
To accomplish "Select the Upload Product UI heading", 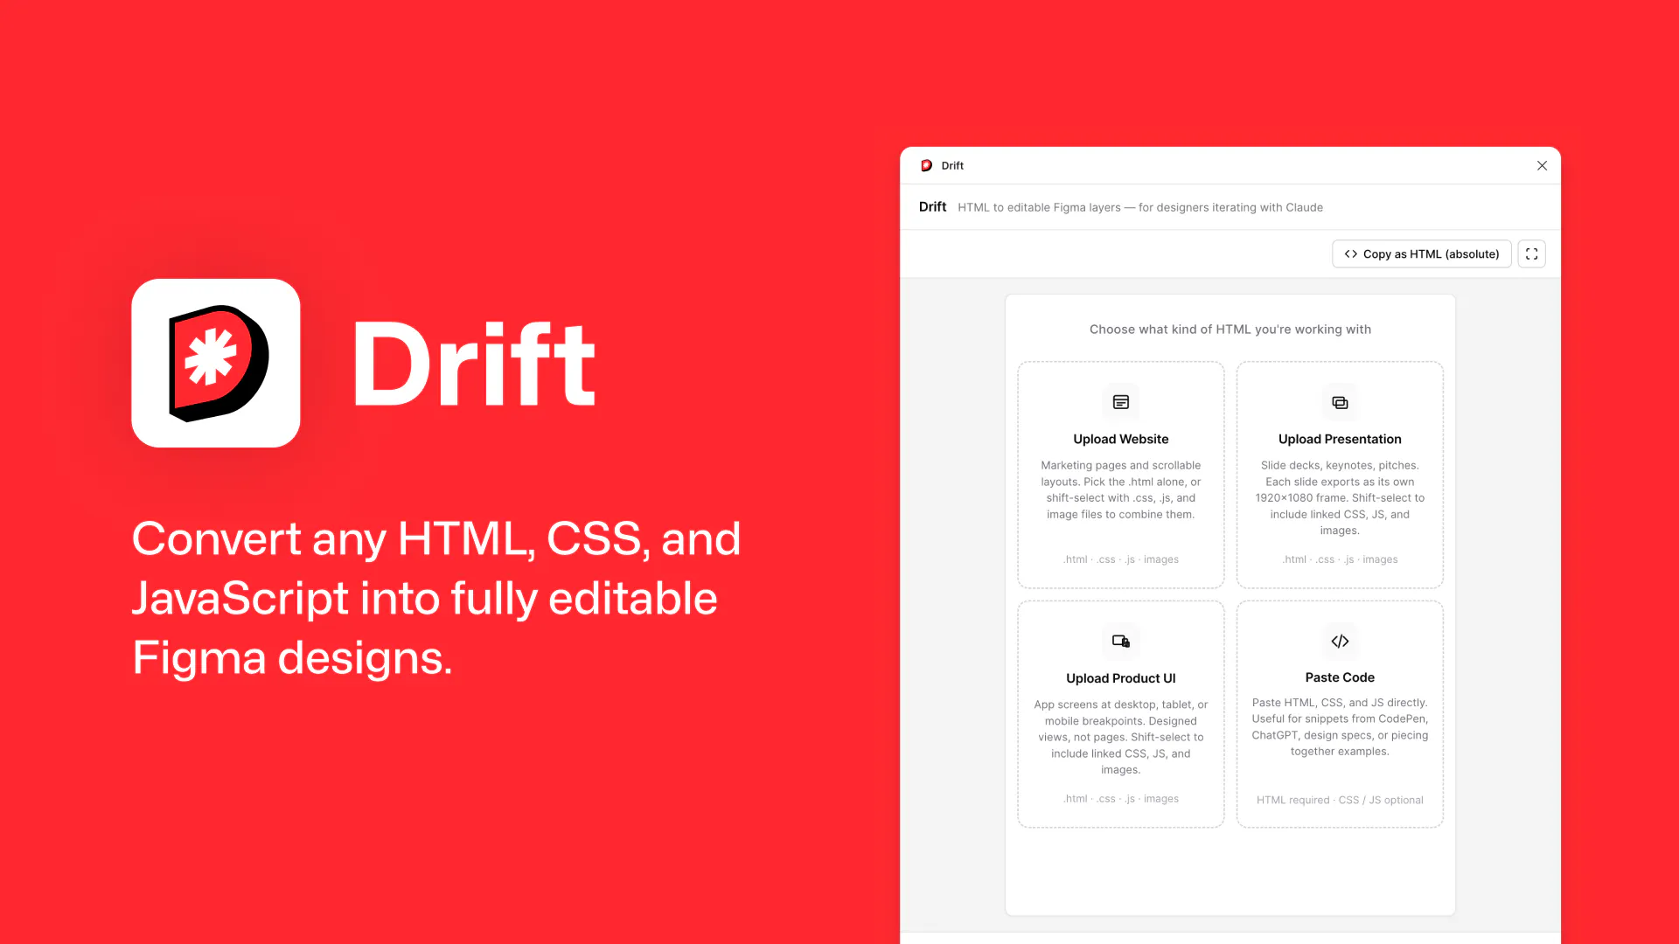I will [x=1120, y=678].
